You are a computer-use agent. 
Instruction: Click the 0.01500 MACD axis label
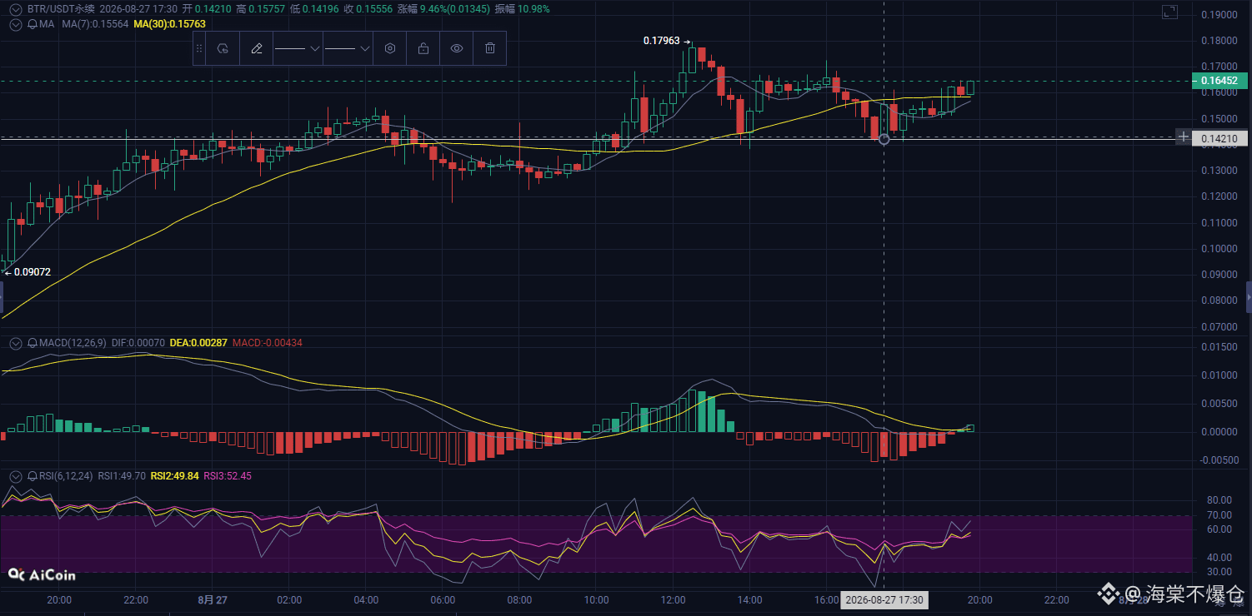1219,346
